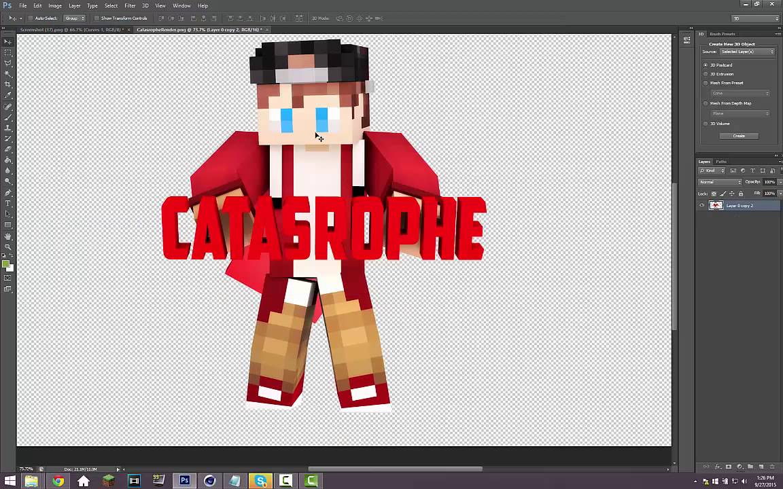Screen dimensions: 783x489
Task: Select the Rectangle shape tool
Action: [x=8, y=225]
